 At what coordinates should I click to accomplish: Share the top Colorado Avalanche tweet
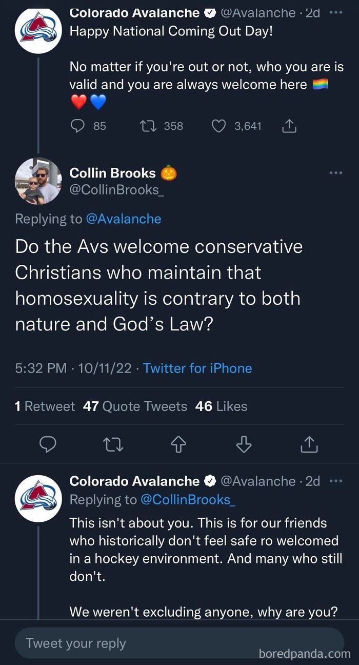click(x=289, y=126)
